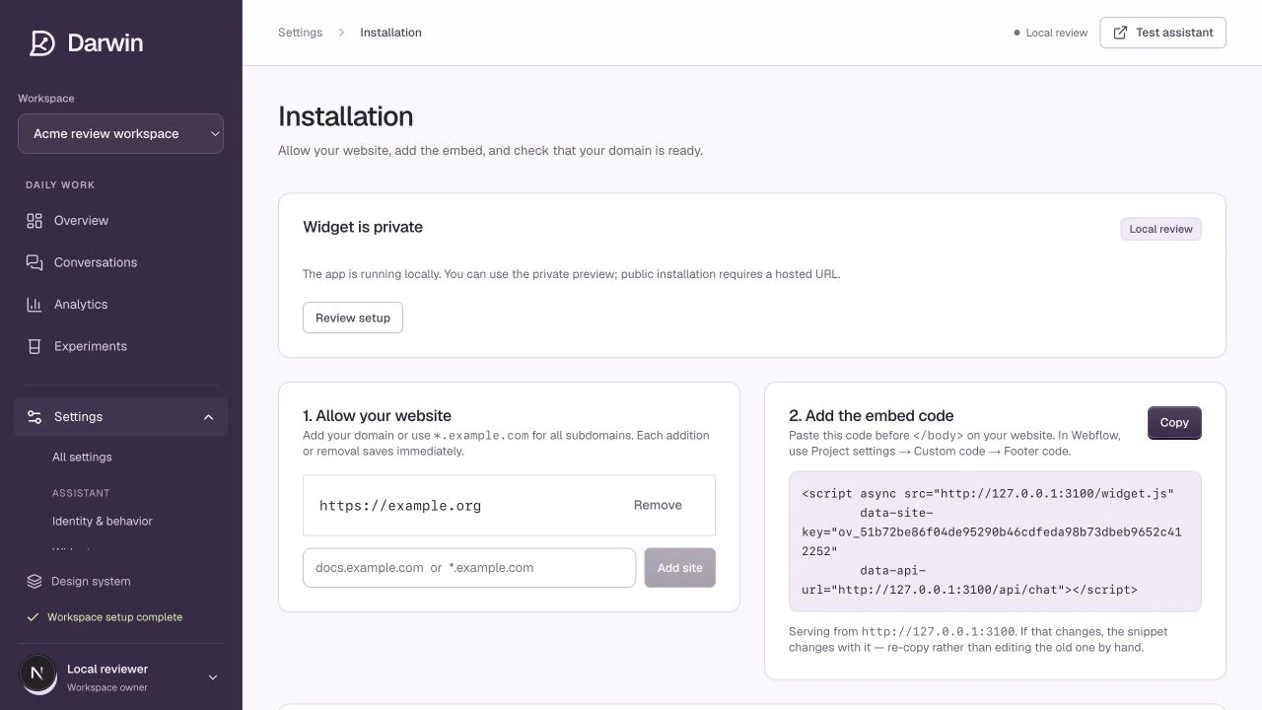This screenshot has width=1262, height=710.
Task: Open Design system page
Action: [x=91, y=581]
